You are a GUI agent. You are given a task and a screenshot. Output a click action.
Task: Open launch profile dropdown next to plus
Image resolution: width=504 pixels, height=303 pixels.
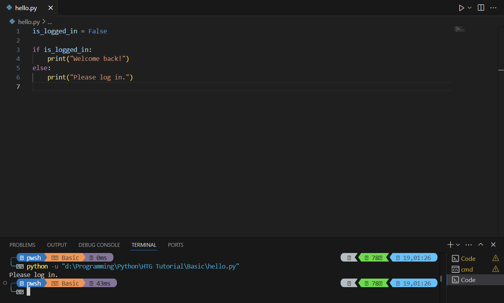tap(458, 245)
